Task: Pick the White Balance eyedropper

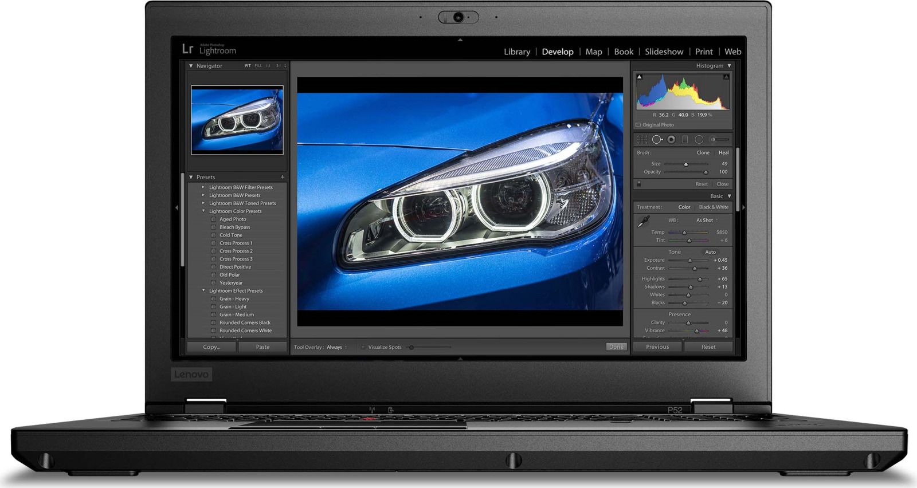Action: coord(644,222)
